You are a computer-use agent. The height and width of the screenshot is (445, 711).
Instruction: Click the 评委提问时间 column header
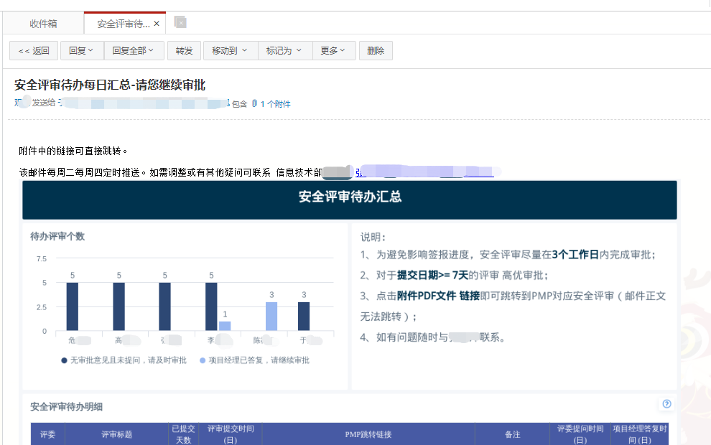pyautogui.click(x=580, y=434)
